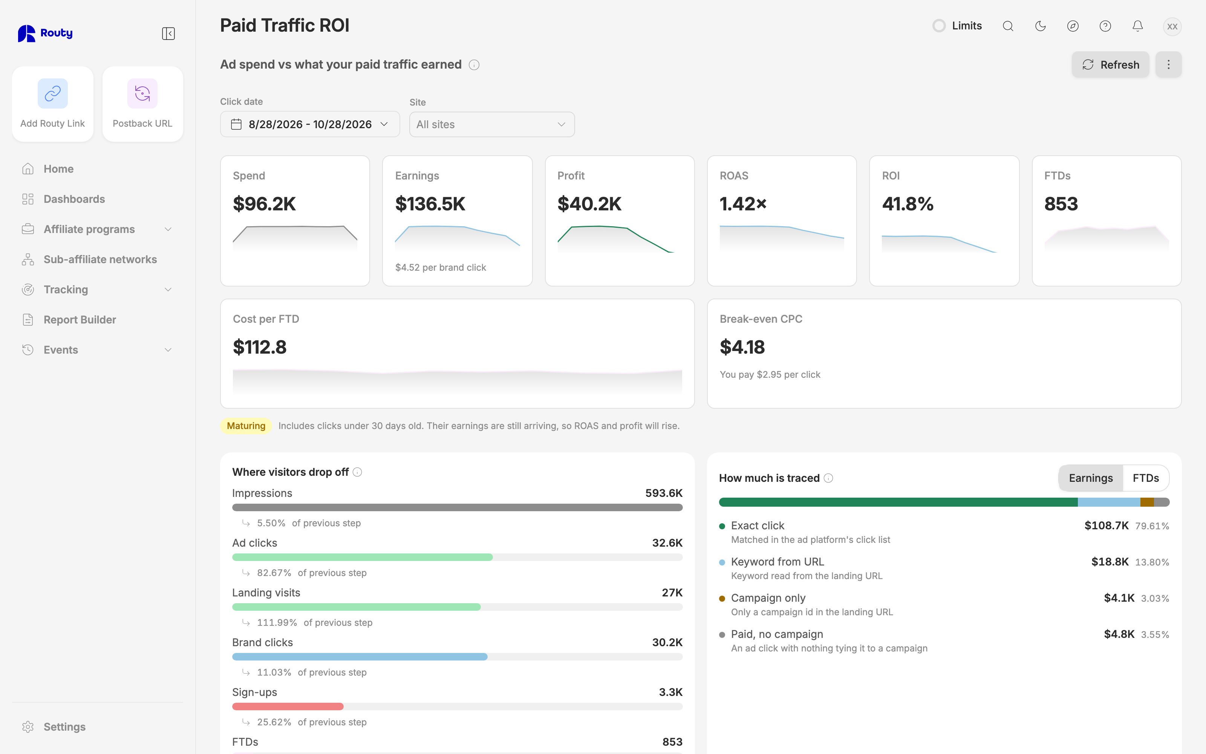Open Sub-affiliate networks page
This screenshot has width=1206, height=754.
click(x=97, y=259)
